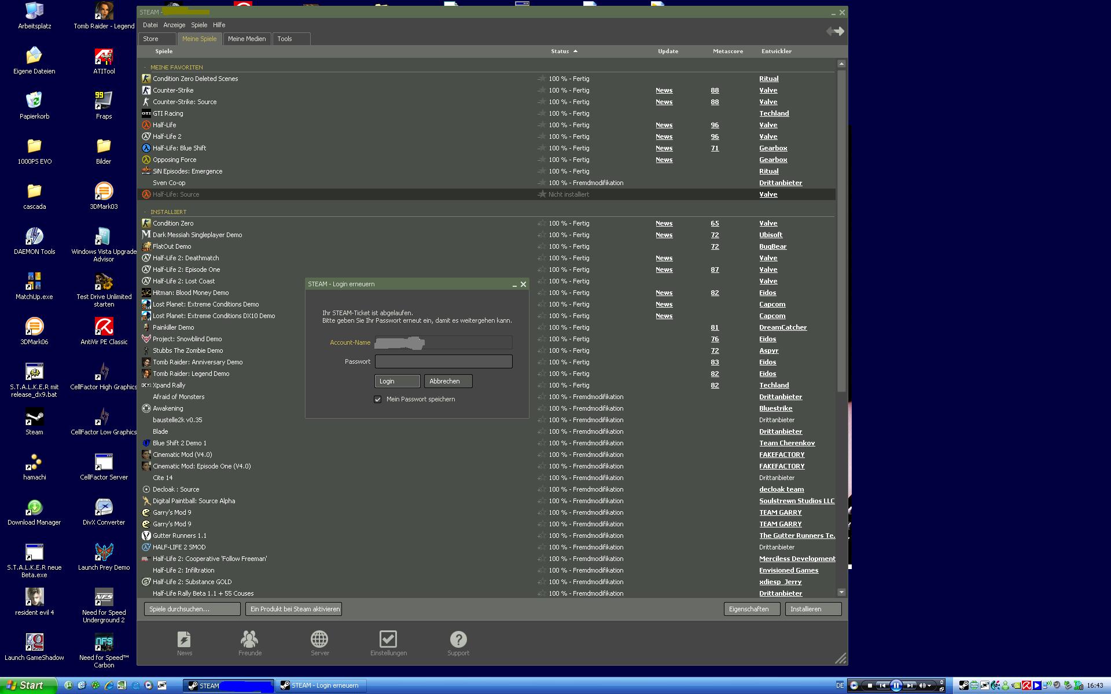1111x694 pixels.
Task: Open the Support question mark icon
Action: [458, 640]
